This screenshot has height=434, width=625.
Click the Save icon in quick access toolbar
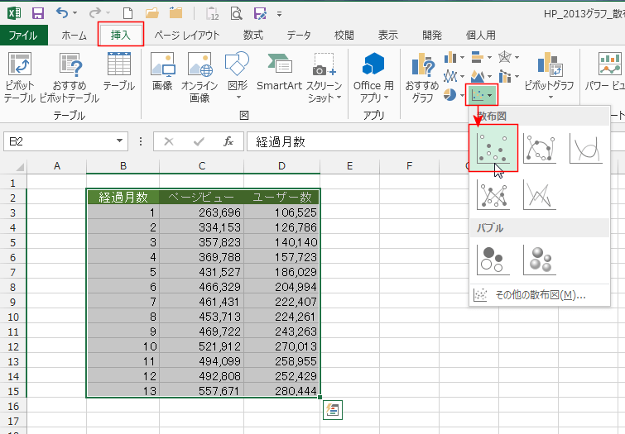(37, 14)
